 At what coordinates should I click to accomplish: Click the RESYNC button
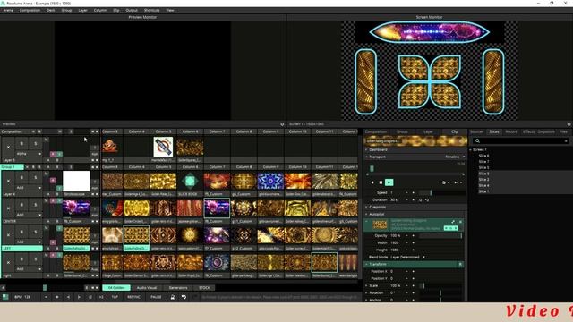(x=133, y=297)
